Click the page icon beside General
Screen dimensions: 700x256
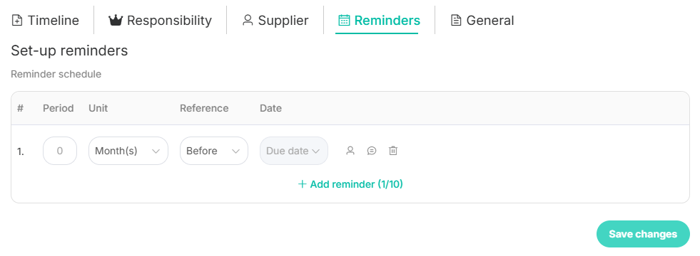coord(456,21)
